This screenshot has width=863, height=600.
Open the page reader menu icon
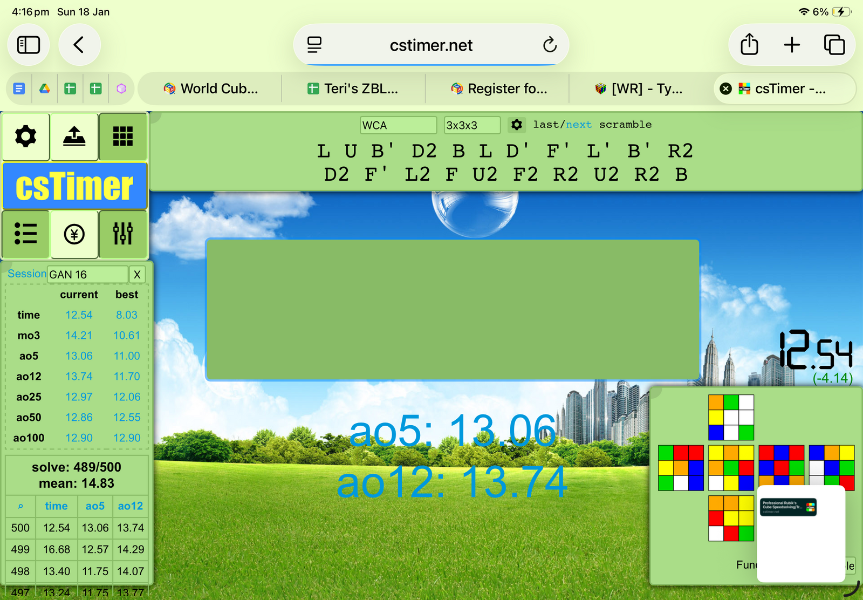(314, 45)
